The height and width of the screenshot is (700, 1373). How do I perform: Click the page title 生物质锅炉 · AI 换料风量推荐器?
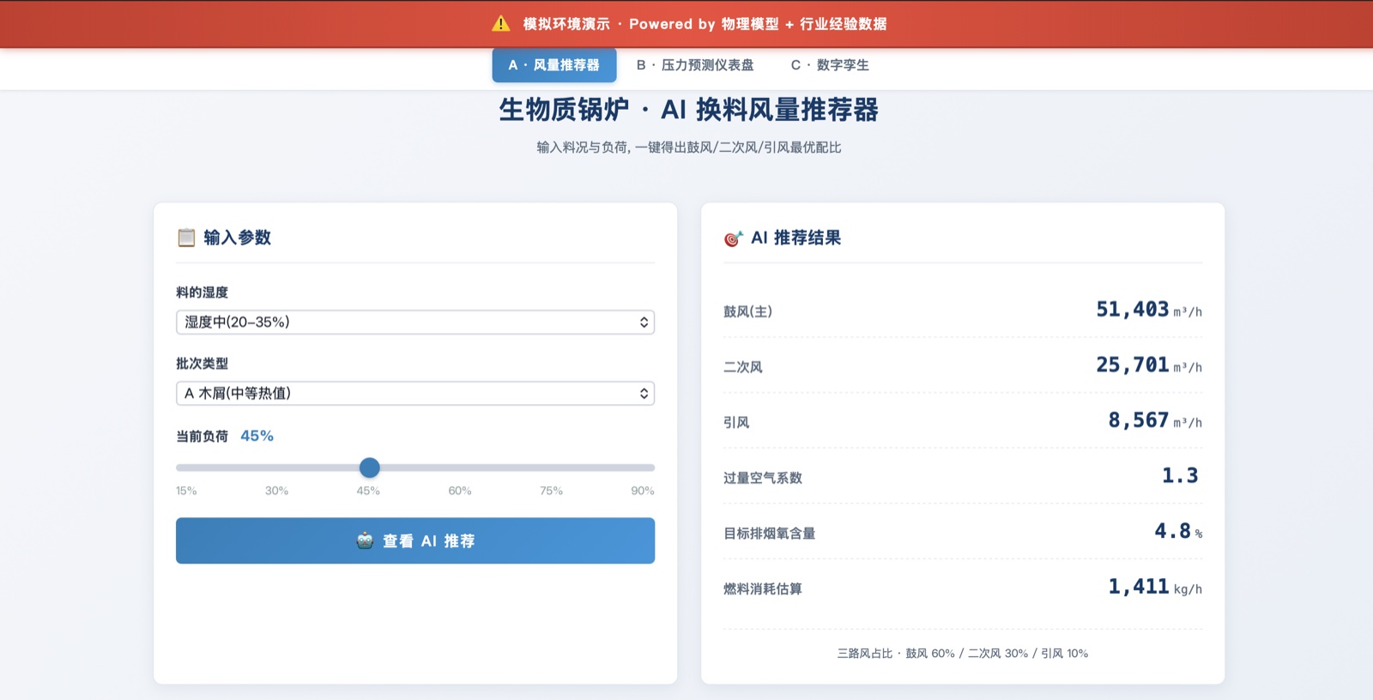[689, 110]
